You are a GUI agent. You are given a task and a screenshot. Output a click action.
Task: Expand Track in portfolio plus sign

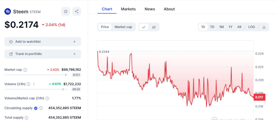(74, 54)
